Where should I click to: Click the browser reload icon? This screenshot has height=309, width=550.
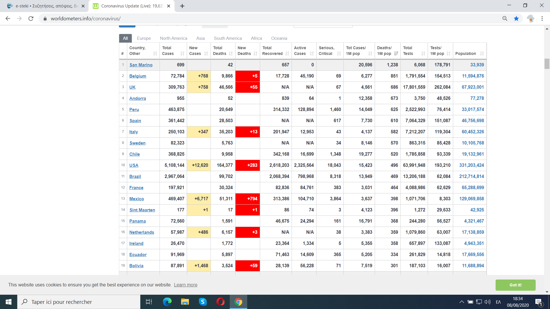(x=31, y=19)
